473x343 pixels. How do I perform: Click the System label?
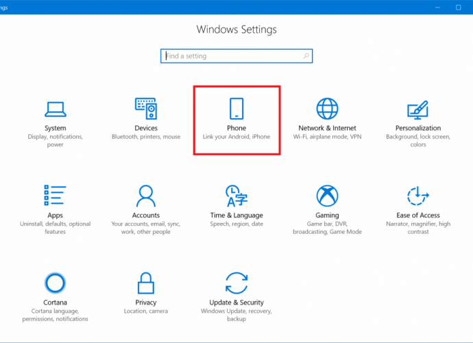click(56, 128)
